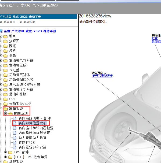This screenshot has width=161, height=163.
Task: Open the 断开和重新连接 link under 转向万向节
Action: pyautogui.click(x=102, y=76)
